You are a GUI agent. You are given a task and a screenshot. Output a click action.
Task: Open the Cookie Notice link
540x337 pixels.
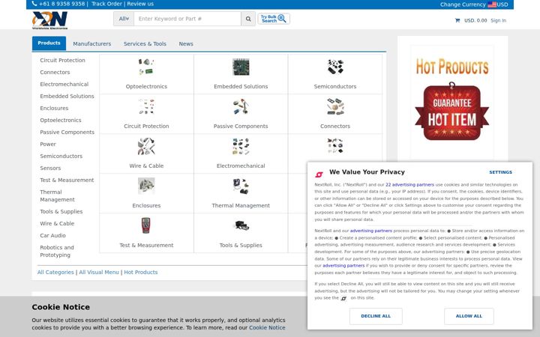(x=267, y=328)
